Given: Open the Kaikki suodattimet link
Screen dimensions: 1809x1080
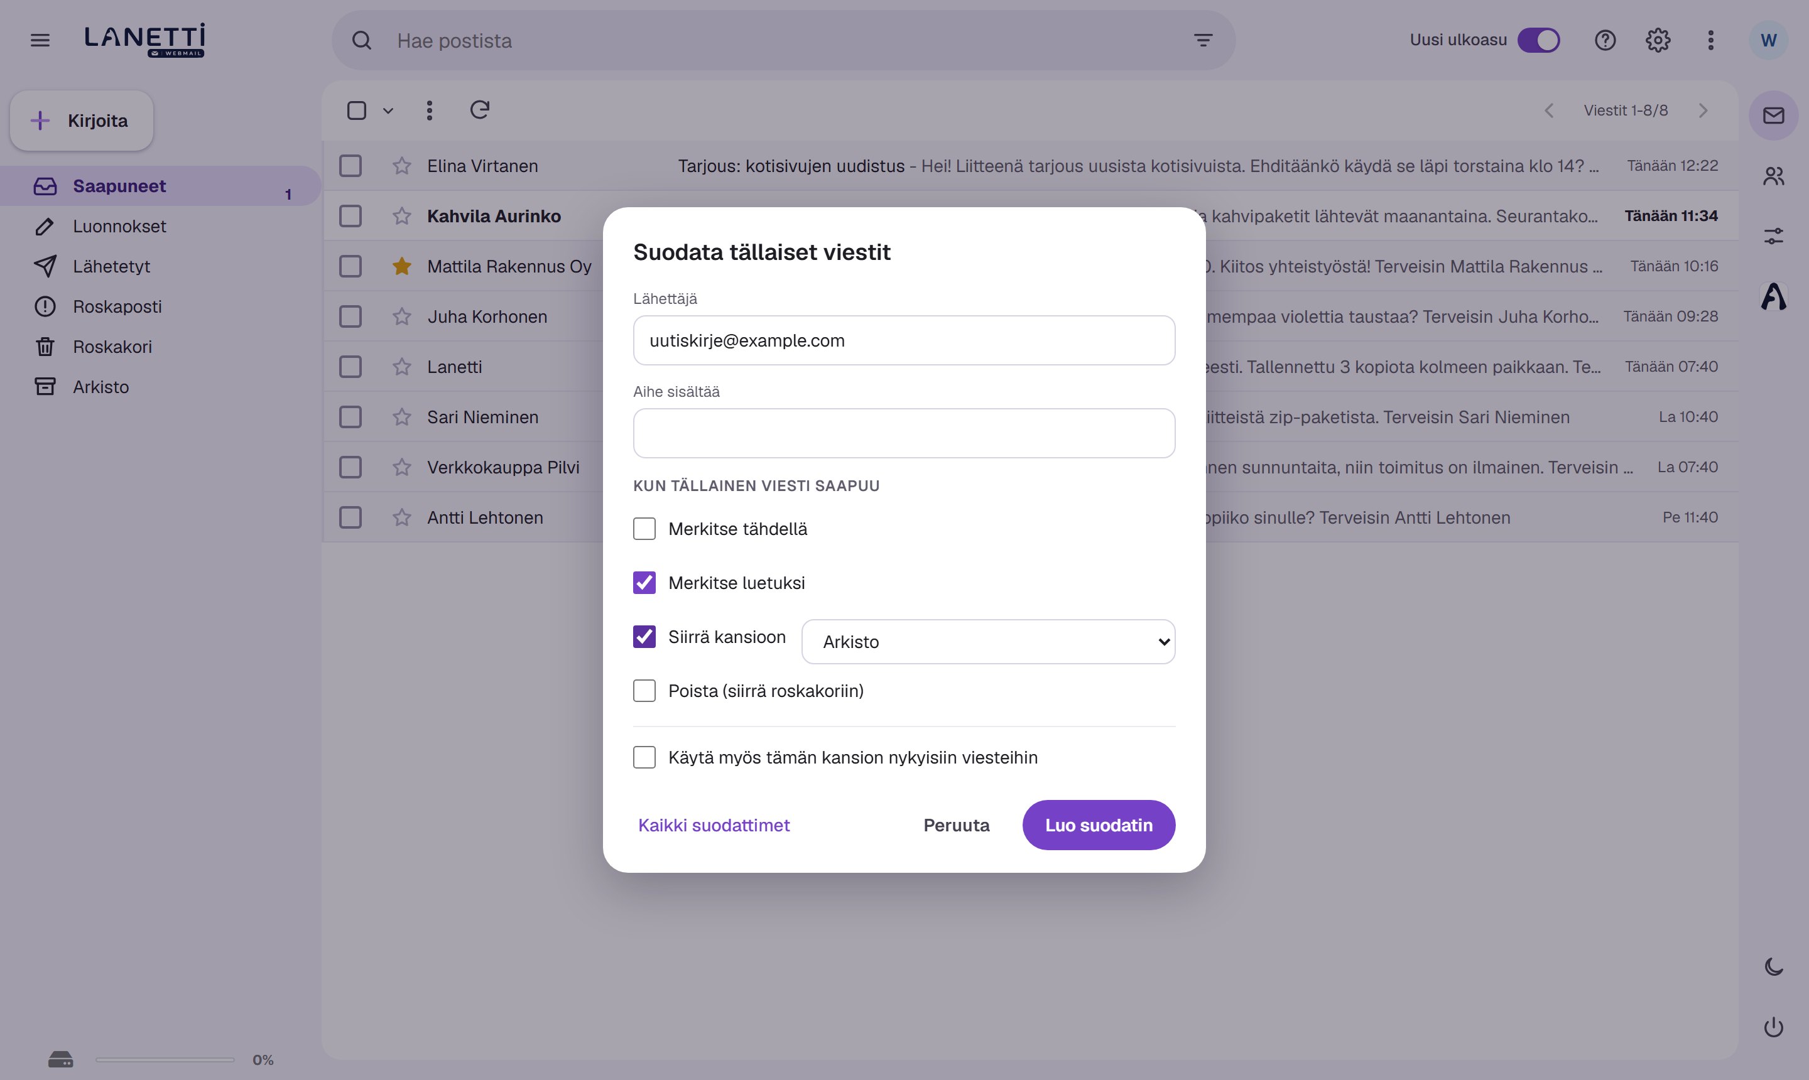Looking at the screenshot, I should (714, 825).
